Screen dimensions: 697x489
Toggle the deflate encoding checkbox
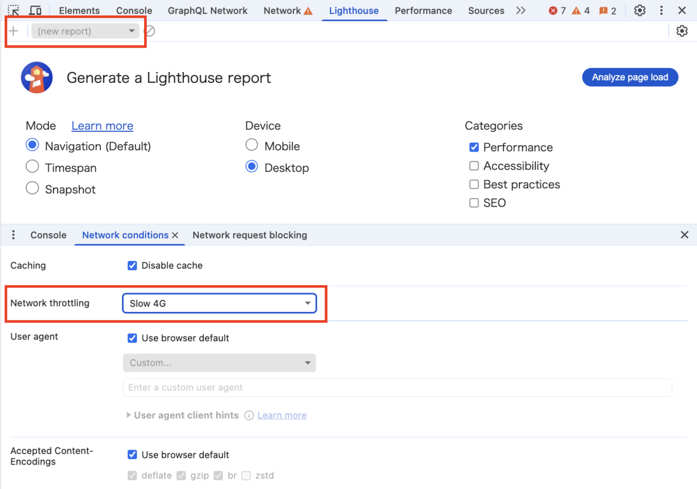click(x=132, y=476)
